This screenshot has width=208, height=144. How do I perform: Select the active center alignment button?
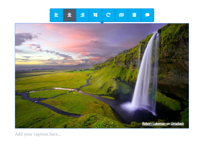[70, 15]
